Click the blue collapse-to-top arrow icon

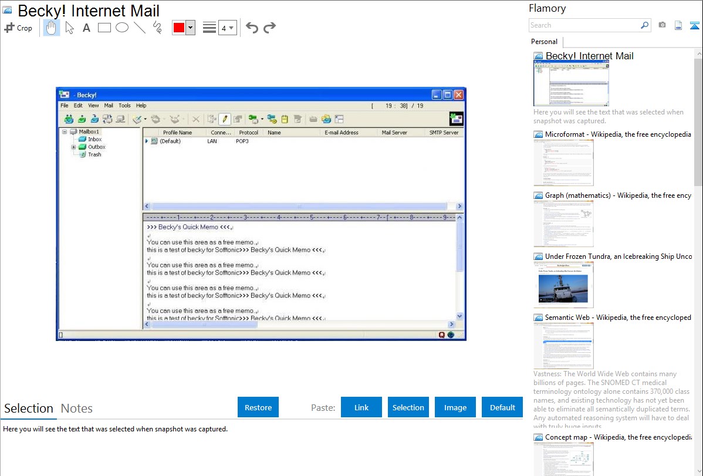point(694,25)
